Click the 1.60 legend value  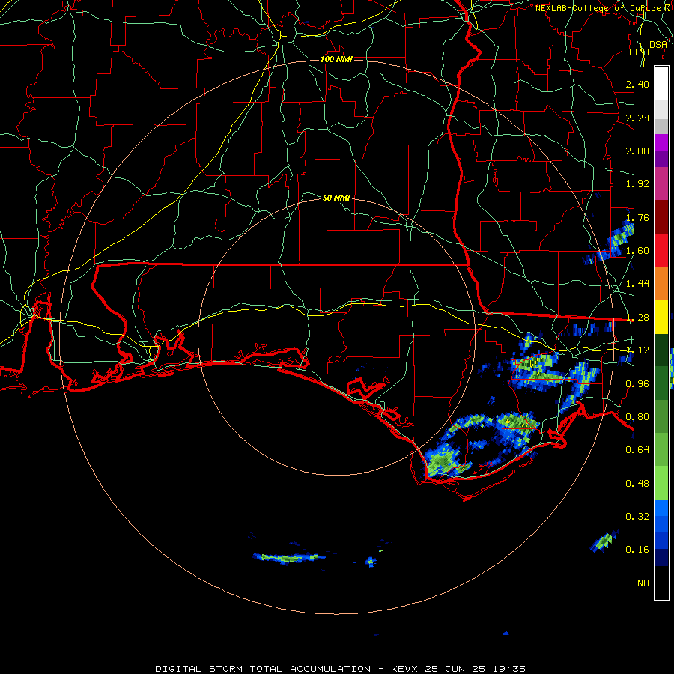coord(637,251)
